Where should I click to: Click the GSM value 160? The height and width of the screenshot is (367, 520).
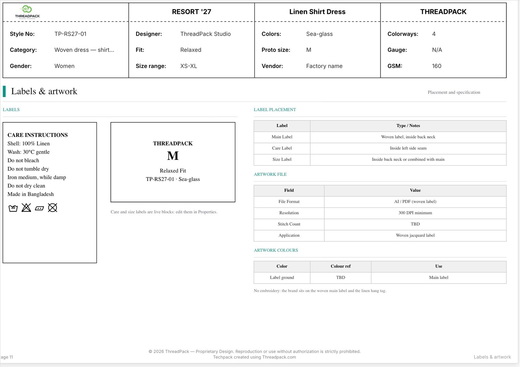pyautogui.click(x=437, y=66)
